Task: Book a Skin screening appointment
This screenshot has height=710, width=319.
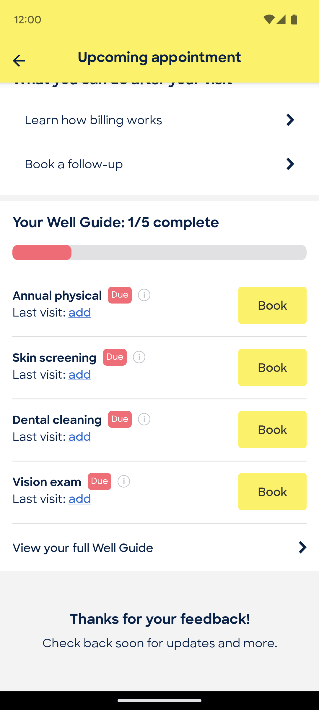Action: click(x=272, y=367)
